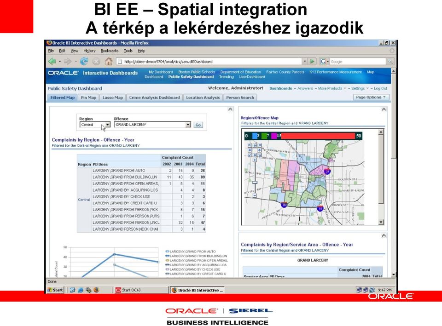Open the Windows Start menu
Image resolution: width=442 pixels, height=326 pixels.
[55, 290]
